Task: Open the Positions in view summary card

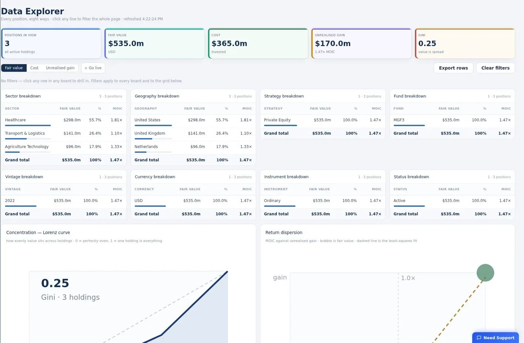Action: pos(51,43)
